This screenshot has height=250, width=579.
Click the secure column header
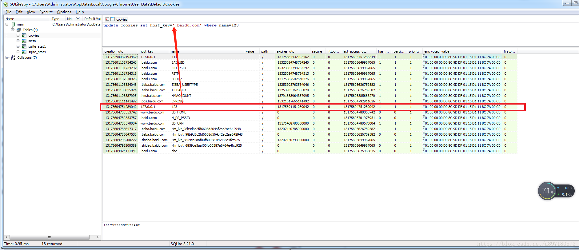318,51
